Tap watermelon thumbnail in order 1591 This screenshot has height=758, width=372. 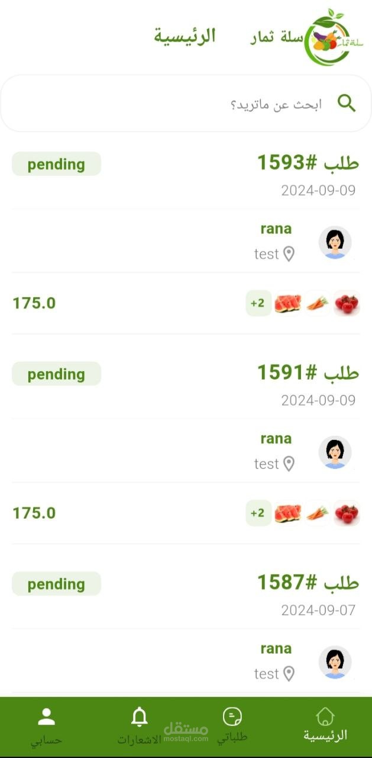(x=287, y=513)
